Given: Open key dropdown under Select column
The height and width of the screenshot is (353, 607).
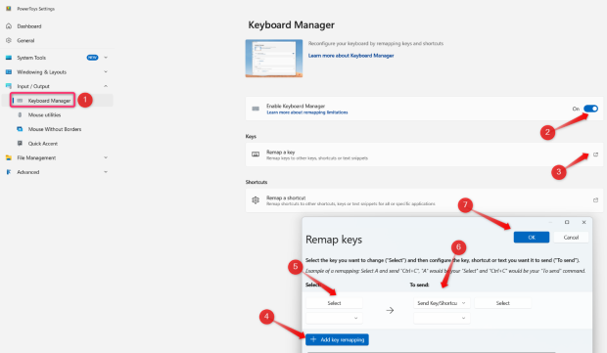Looking at the screenshot, I should [x=334, y=318].
